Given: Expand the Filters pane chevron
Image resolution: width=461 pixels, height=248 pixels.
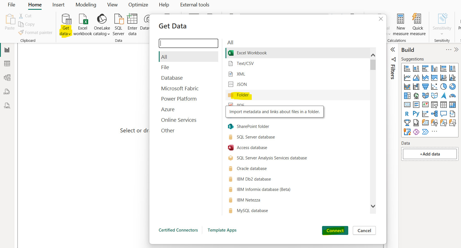Looking at the screenshot, I should 393,50.
